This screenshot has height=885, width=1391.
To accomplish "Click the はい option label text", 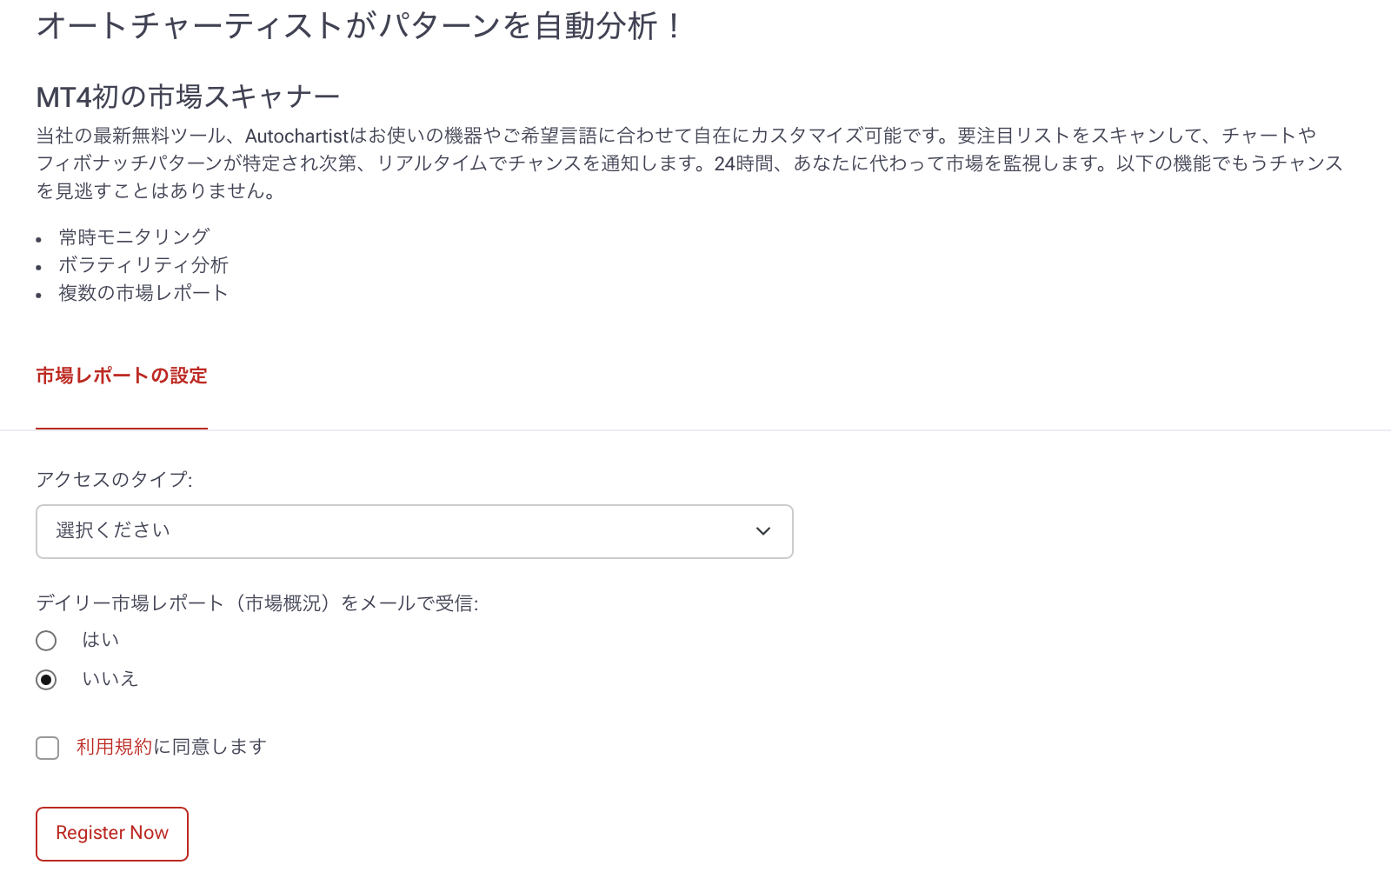I will pyautogui.click(x=100, y=640).
